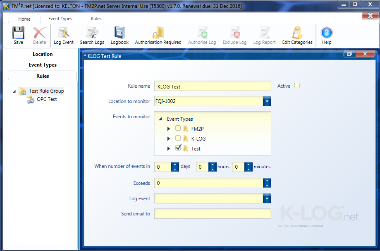Click the days value field
The width and height of the screenshot is (380, 251).
click(x=163, y=167)
